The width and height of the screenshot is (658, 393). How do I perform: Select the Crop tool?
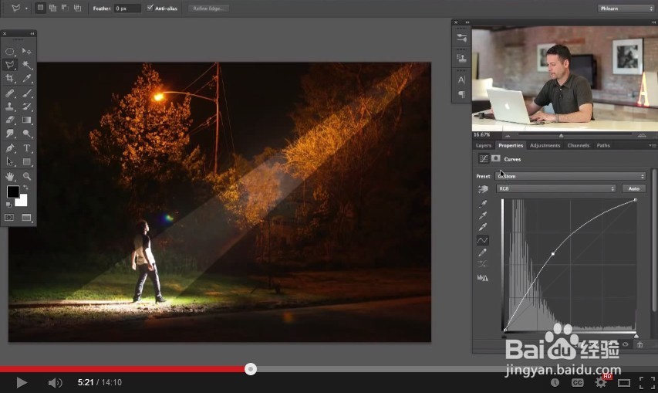point(10,78)
